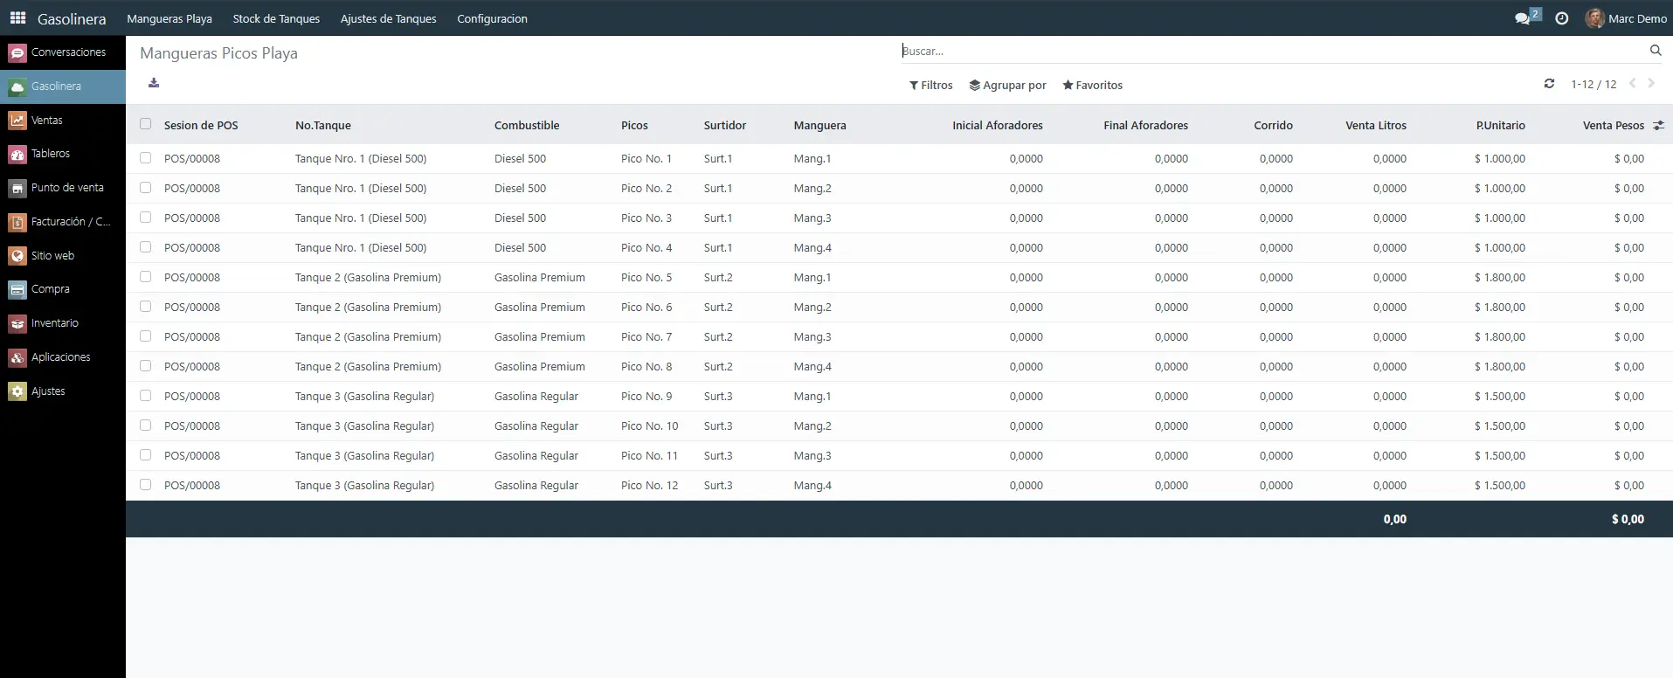This screenshot has height=678, width=1673.
Task: Sort by the Surtidor column header
Action: (x=725, y=125)
